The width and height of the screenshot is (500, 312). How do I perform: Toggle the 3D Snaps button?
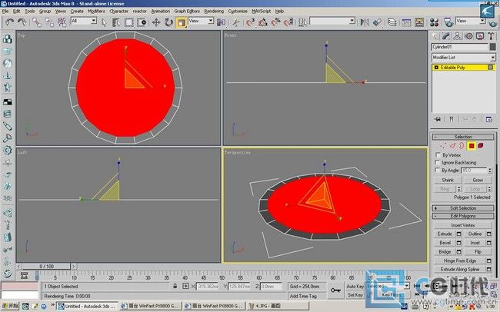[250, 22]
